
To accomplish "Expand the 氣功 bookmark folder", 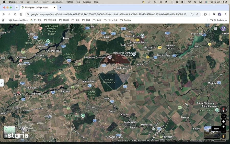I will coord(76,20).
